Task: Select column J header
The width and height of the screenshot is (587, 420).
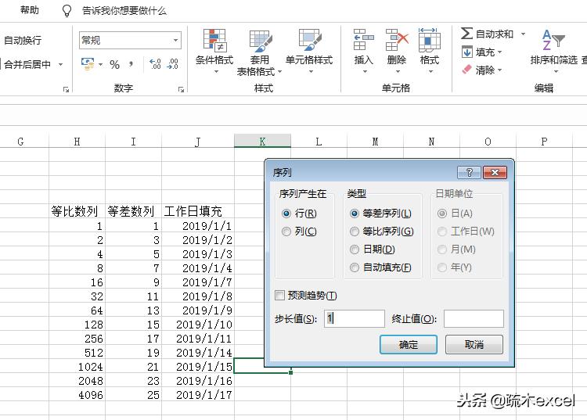Action: [198, 142]
